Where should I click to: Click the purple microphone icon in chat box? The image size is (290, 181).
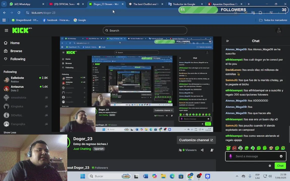[230, 156]
